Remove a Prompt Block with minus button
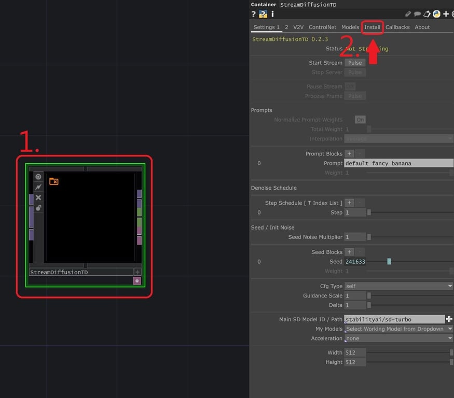The height and width of the screenshot is (398, 454). [360, 153]
